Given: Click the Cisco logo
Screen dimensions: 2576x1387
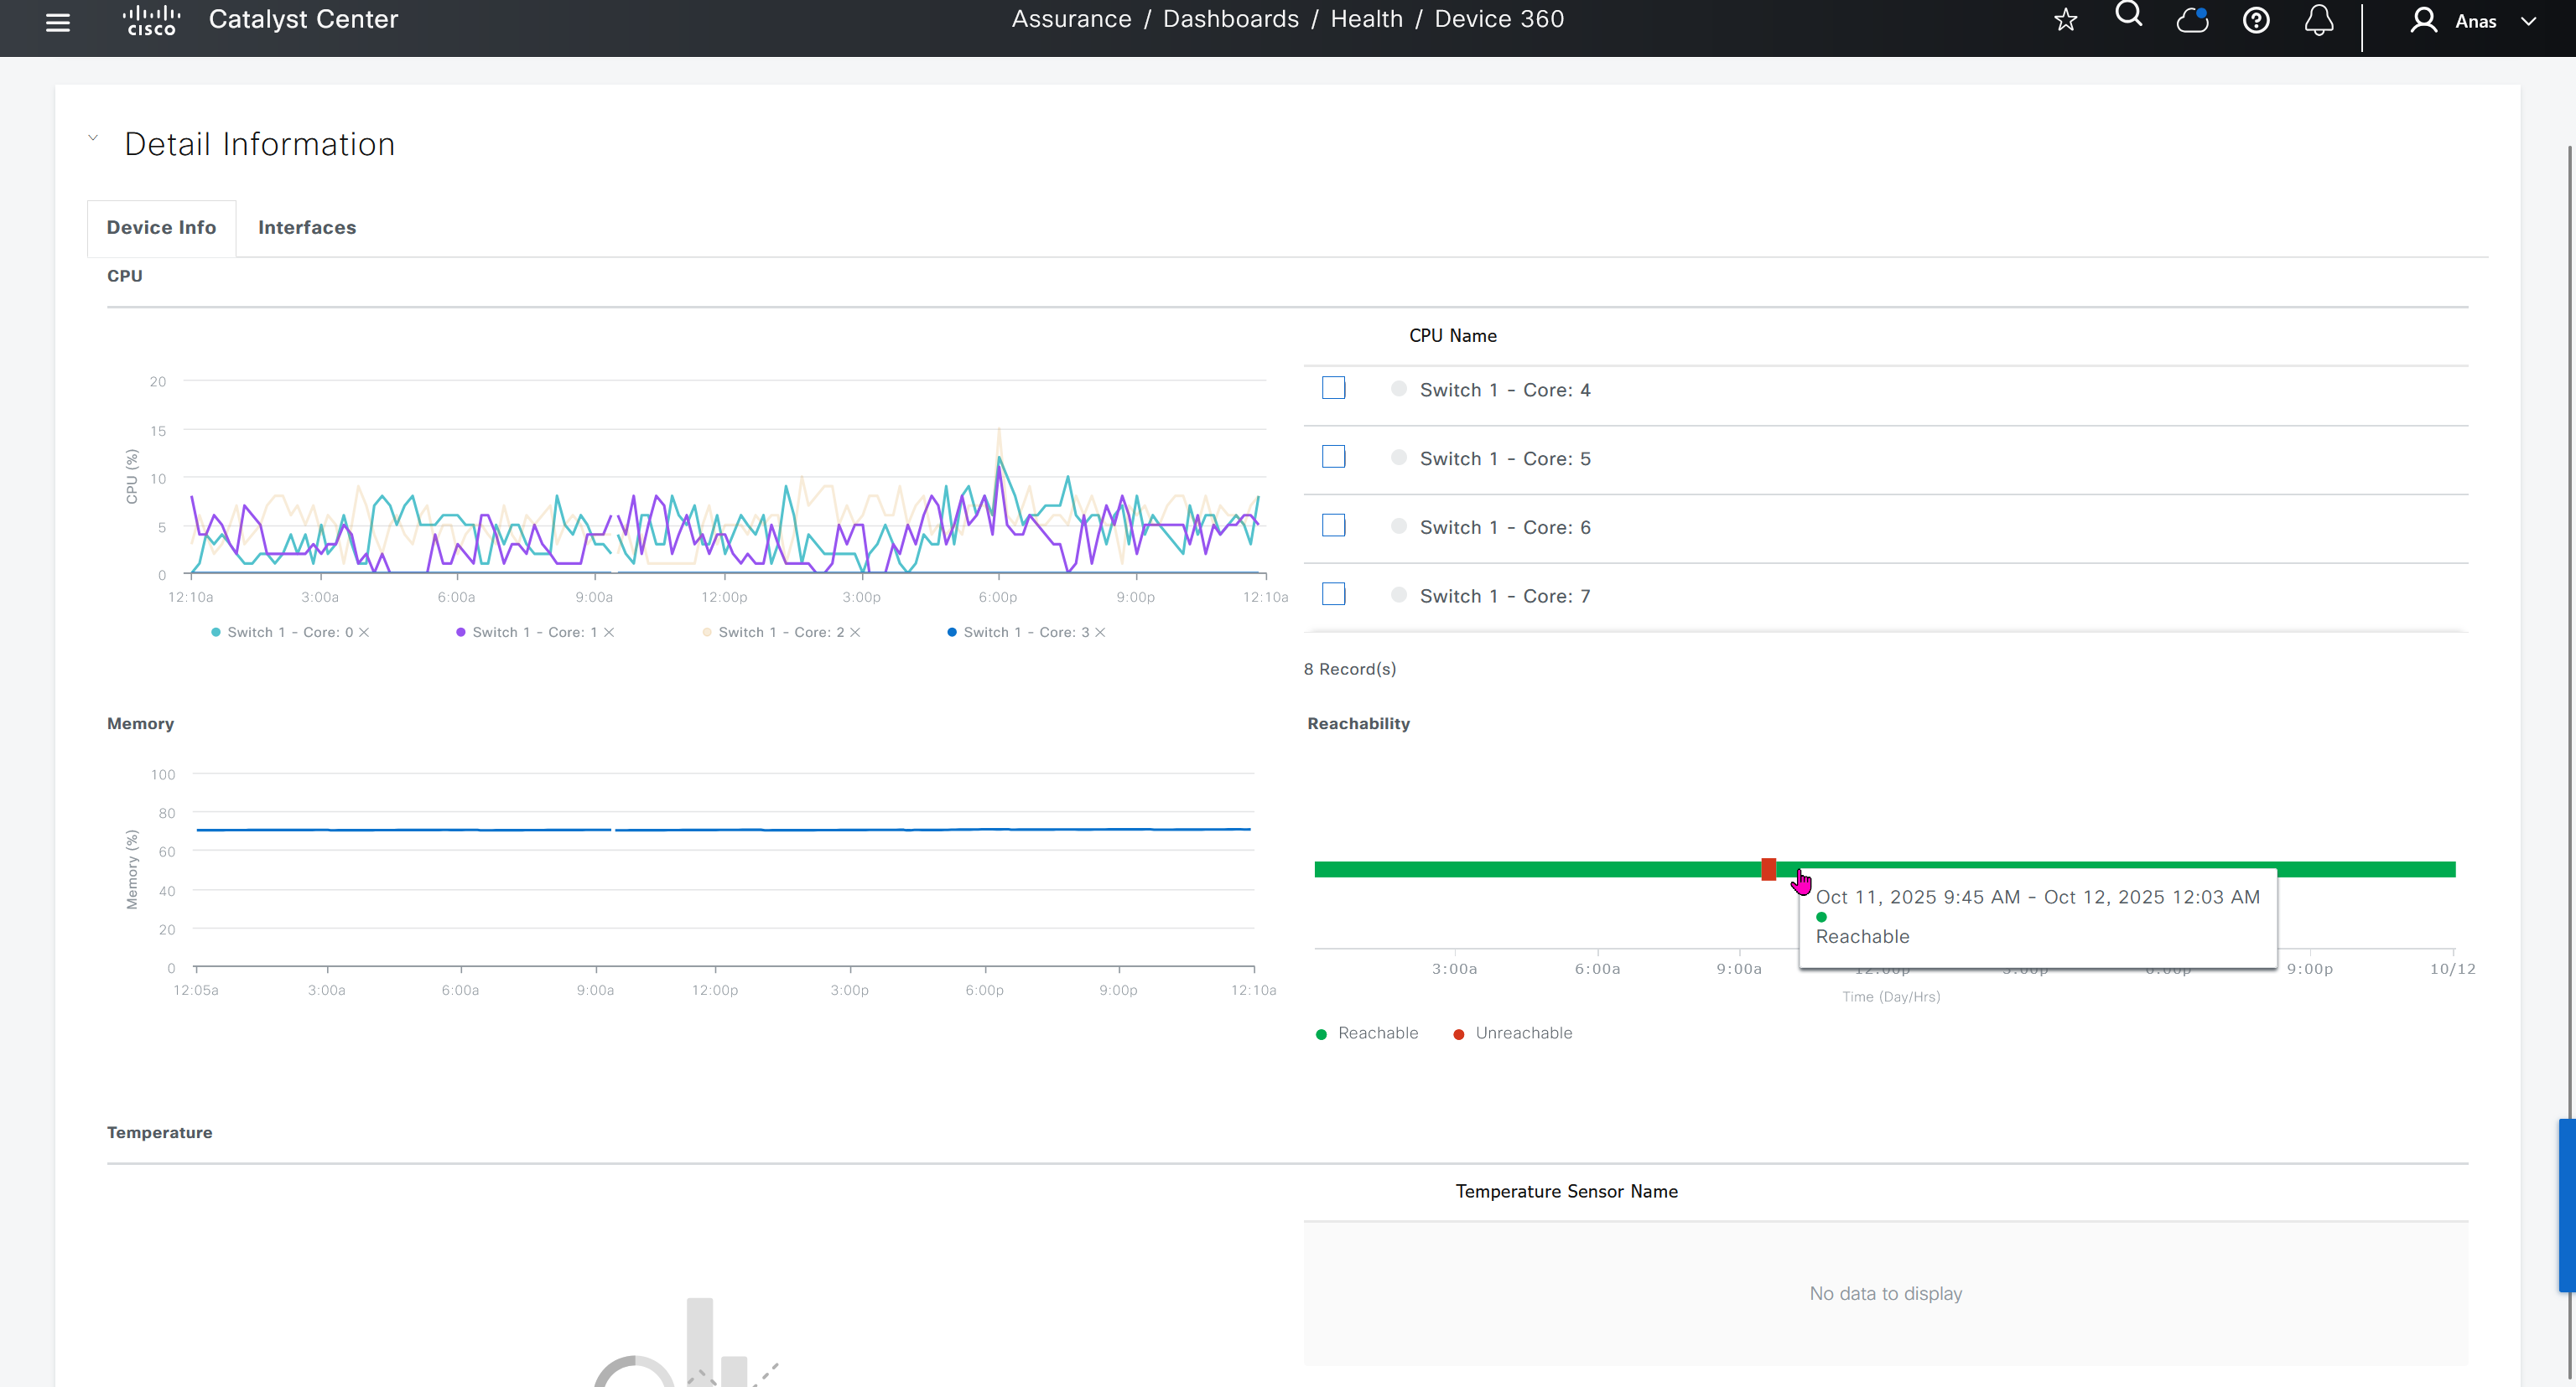Looking at the screenshot, I should click(x=151, y=20).
